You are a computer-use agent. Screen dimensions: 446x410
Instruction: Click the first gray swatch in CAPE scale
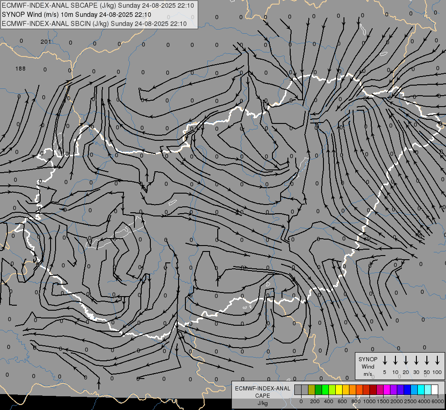(x=298, y=389)
